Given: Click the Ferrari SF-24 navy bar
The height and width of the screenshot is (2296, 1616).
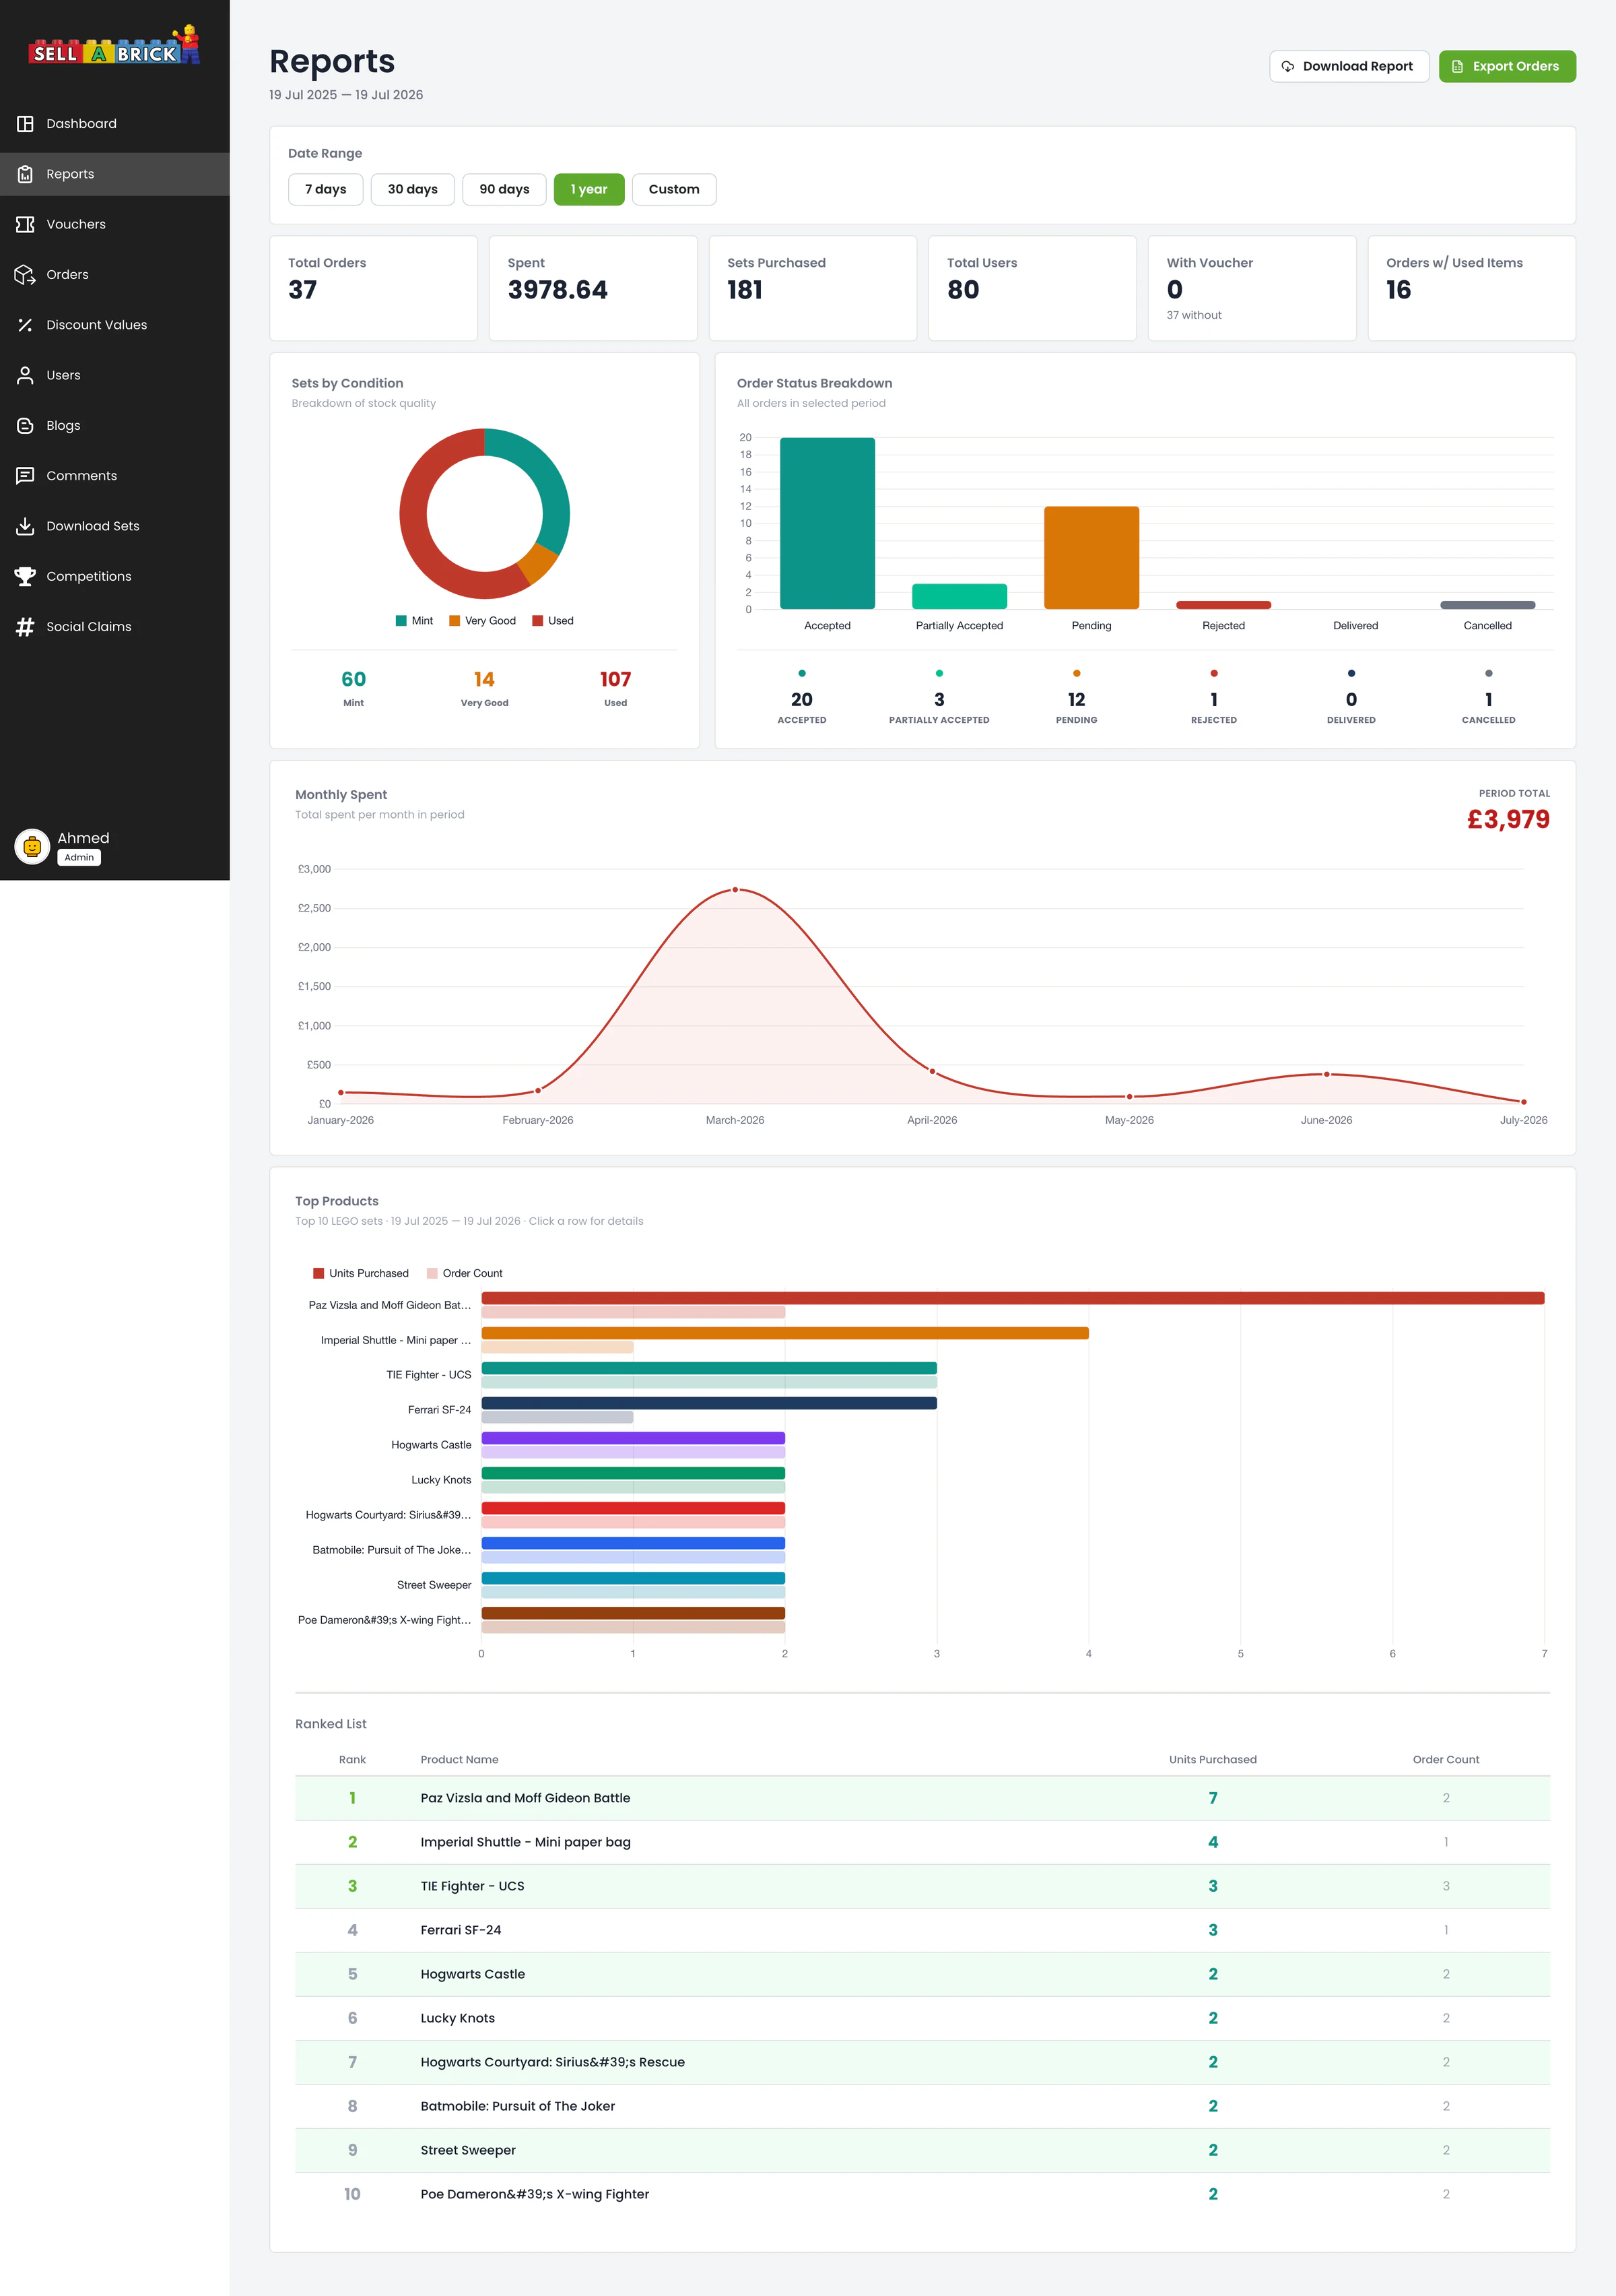Looking at the screenshot, I should pos(710,1403).
